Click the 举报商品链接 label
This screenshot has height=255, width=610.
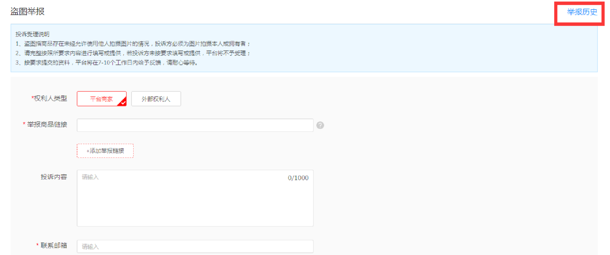tap(45, 124)
